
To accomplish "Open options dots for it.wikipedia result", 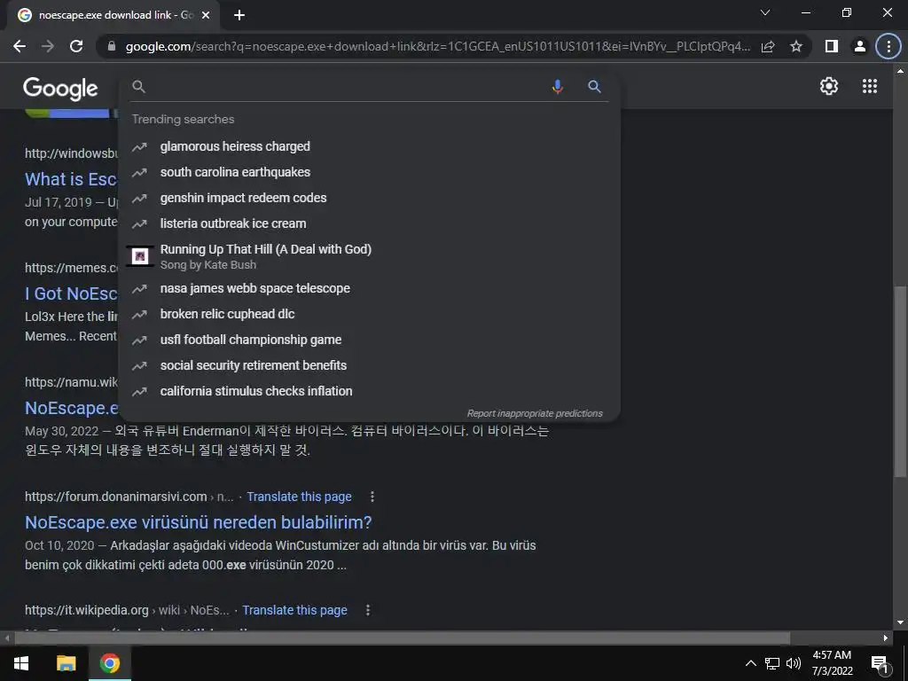I will click(x=368, y=610).
